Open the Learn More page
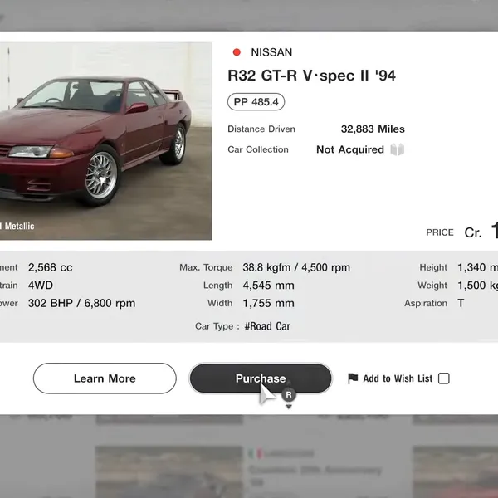Image resolution: width=498 pixels, height=498 pixels. point(105,378)
